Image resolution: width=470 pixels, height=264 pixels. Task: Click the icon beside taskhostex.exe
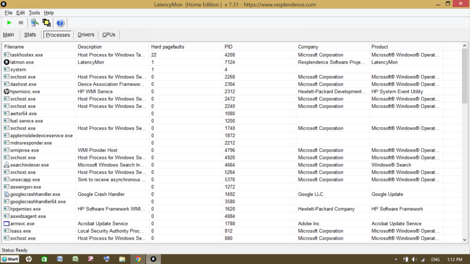tap(6, 55)
